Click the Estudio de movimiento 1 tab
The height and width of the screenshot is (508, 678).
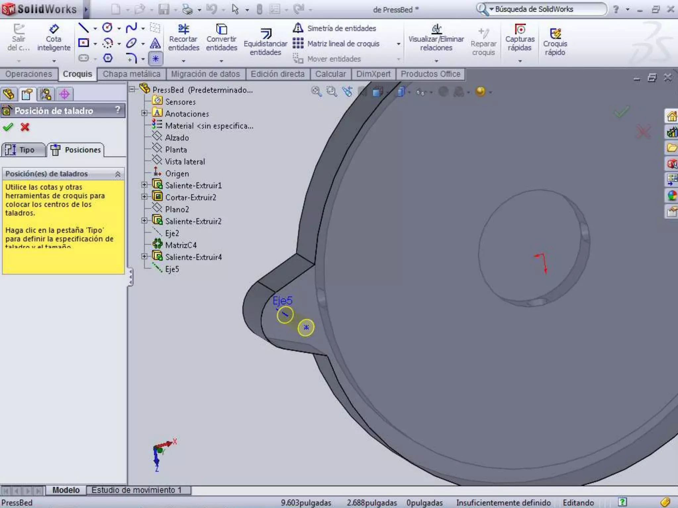(136, 490)
